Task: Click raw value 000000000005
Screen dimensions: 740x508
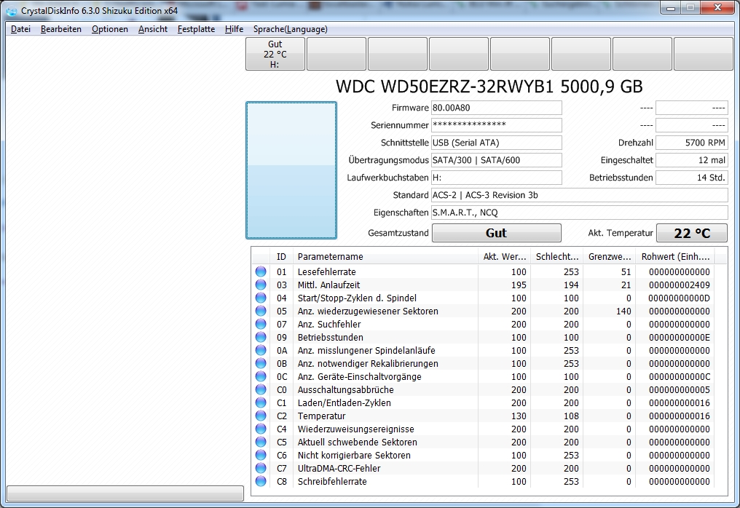Action: pos(679,389)
